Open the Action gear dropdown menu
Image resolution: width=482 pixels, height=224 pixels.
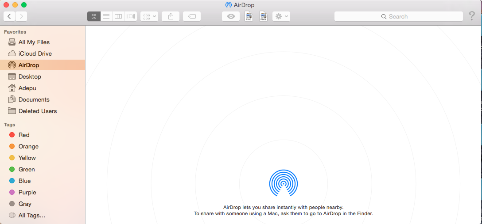pos(281,16)
